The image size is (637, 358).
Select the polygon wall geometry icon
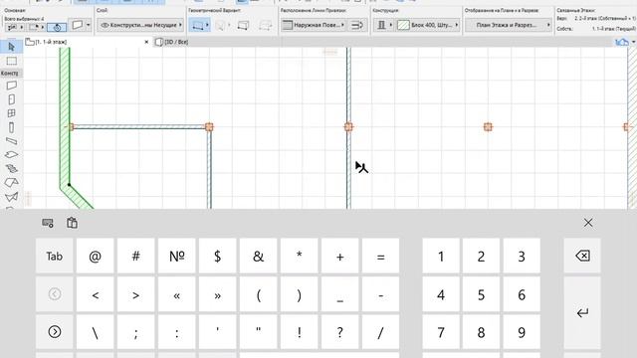(x=265, y=26)
